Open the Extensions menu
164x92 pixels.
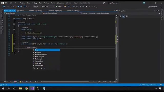click(60, 3)
